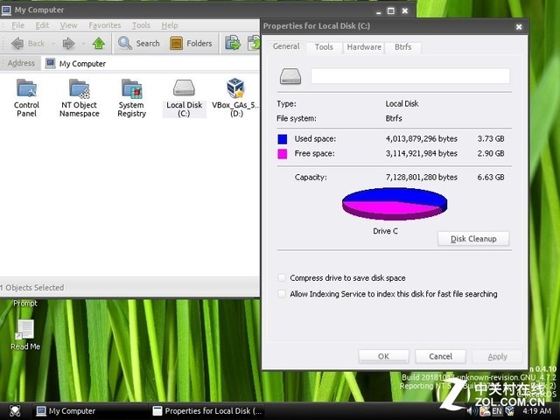Click the Forward arrow in the toolbar

[x=68, y=44]
